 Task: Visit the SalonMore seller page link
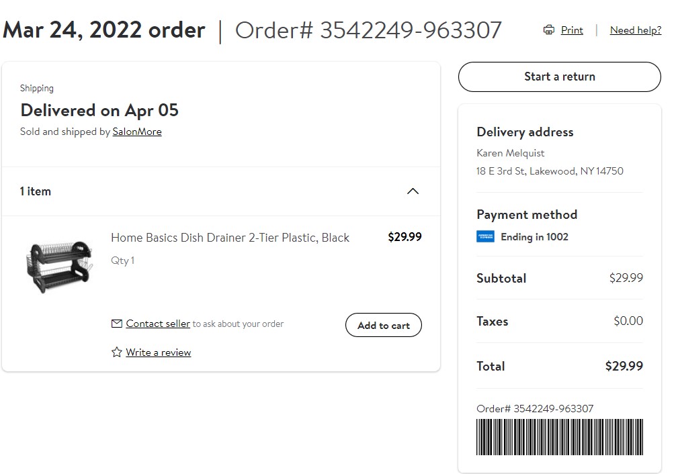(x=137, y=132)
